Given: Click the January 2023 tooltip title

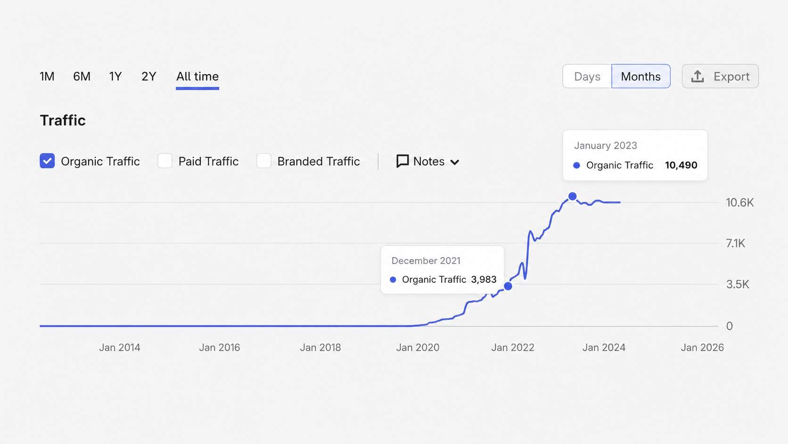Looking at the screenshot, I should (x=606, y=145).
